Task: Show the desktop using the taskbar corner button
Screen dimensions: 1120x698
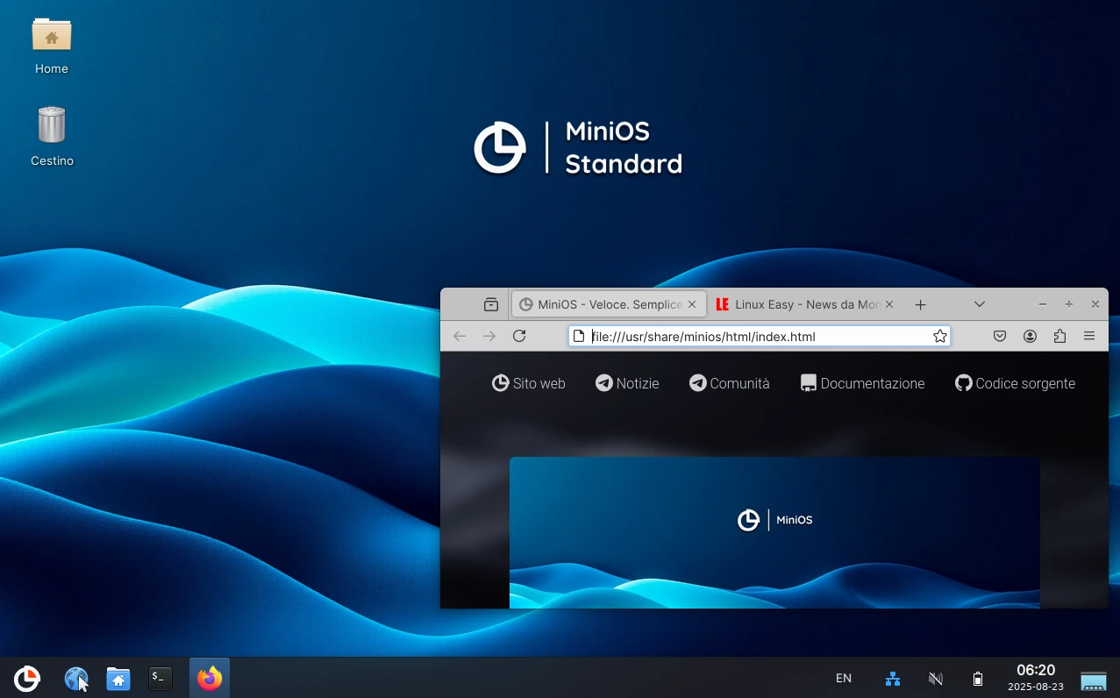Action: click(x=1093, y=680)
